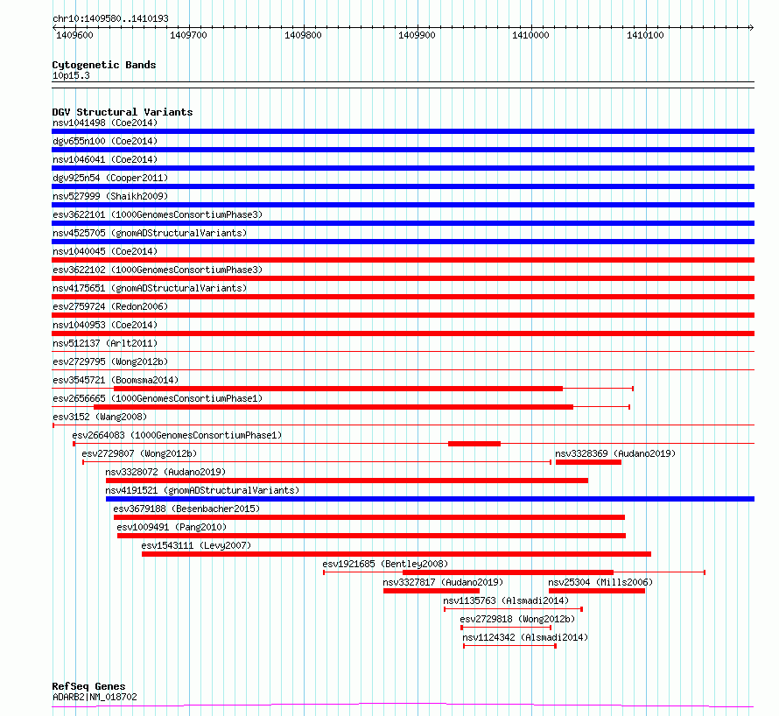Image resolution: width=779 pixels, height=716 pixels.
Task: Click the red bar of esv1543111
Action: point(397,554)
